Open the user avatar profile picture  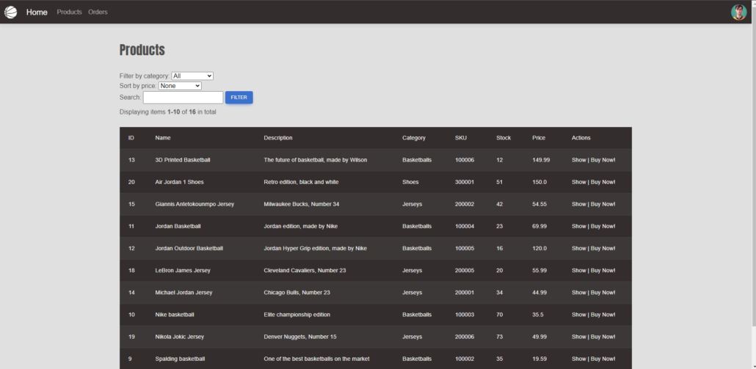738,12
